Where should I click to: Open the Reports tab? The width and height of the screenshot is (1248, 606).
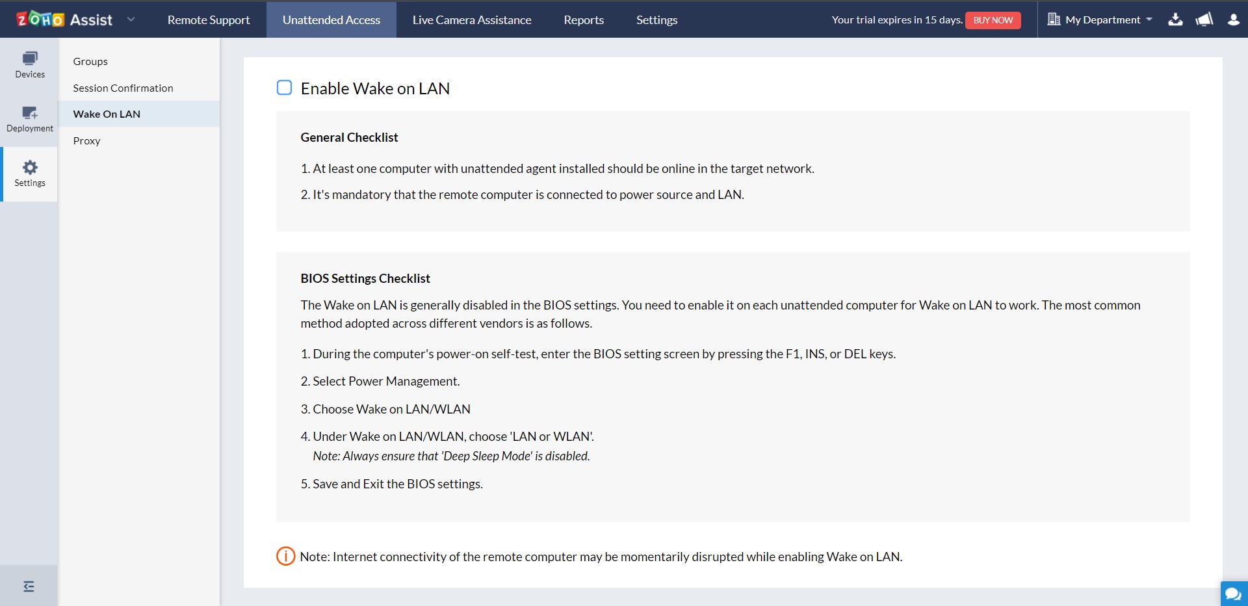click(584, 20)
